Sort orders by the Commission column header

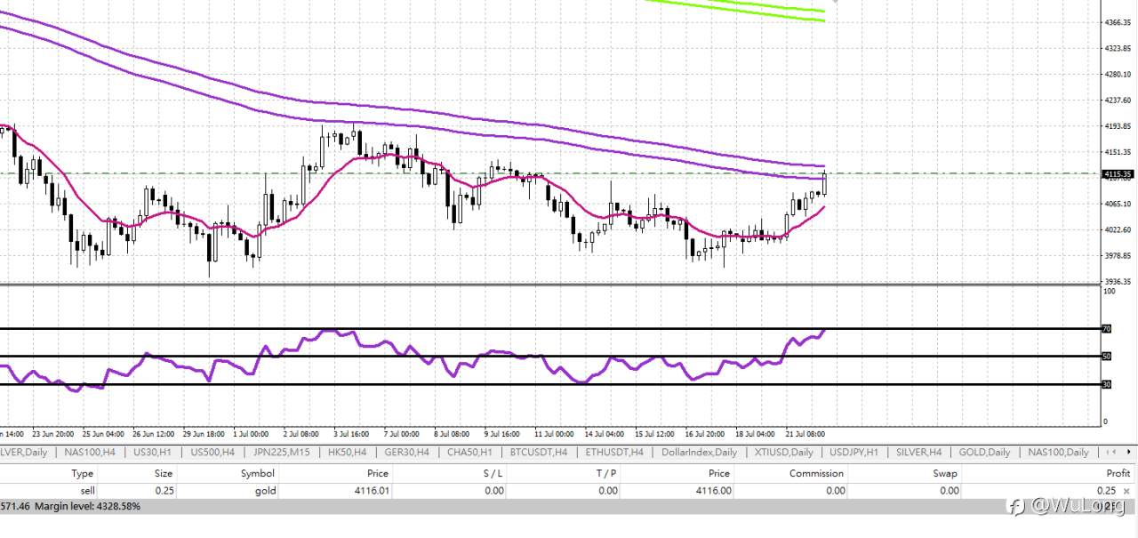(816, 473)
